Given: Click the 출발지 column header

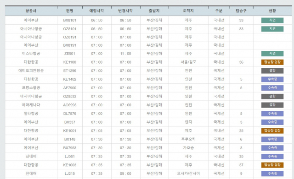Looking at the screenshot, I should click(154, 11).
